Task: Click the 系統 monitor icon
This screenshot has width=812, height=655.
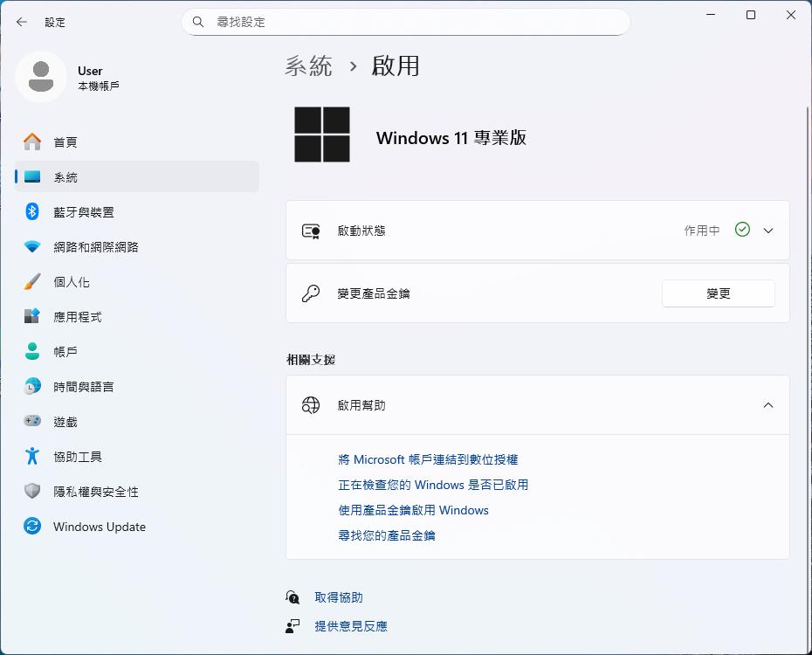Action: click(x=32, y=177)
